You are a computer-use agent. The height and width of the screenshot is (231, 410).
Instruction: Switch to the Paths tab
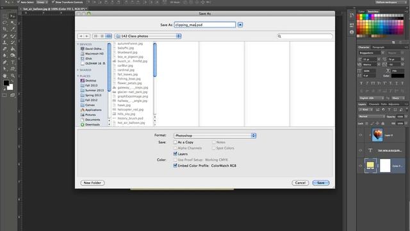point(383,104)
